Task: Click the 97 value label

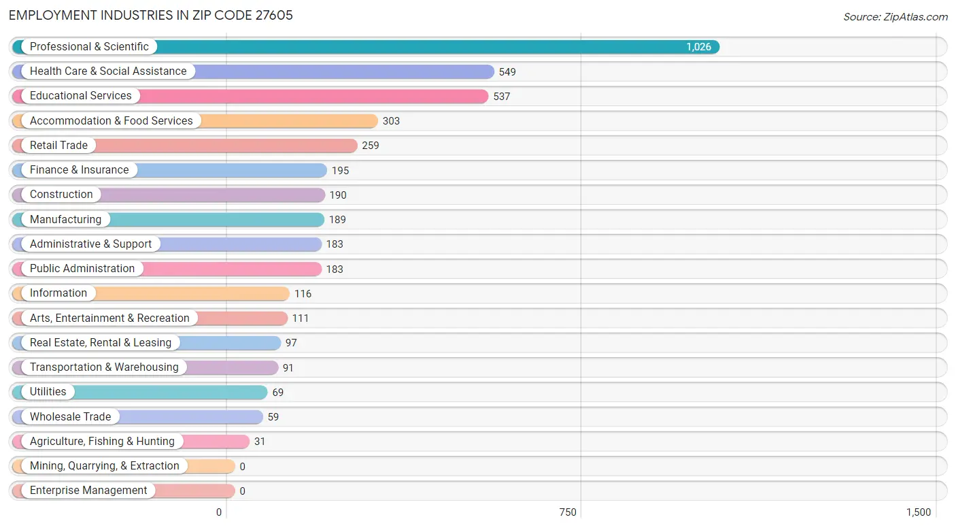Action: click(x=291, y=343)
